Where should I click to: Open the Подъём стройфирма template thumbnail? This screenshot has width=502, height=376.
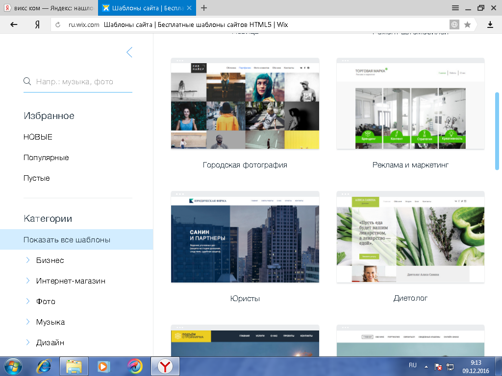(245, 341)
